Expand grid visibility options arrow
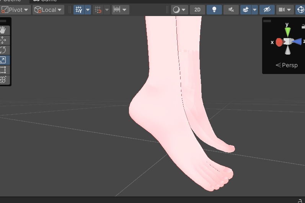The image size is (305, 203). tap(88, 10)
